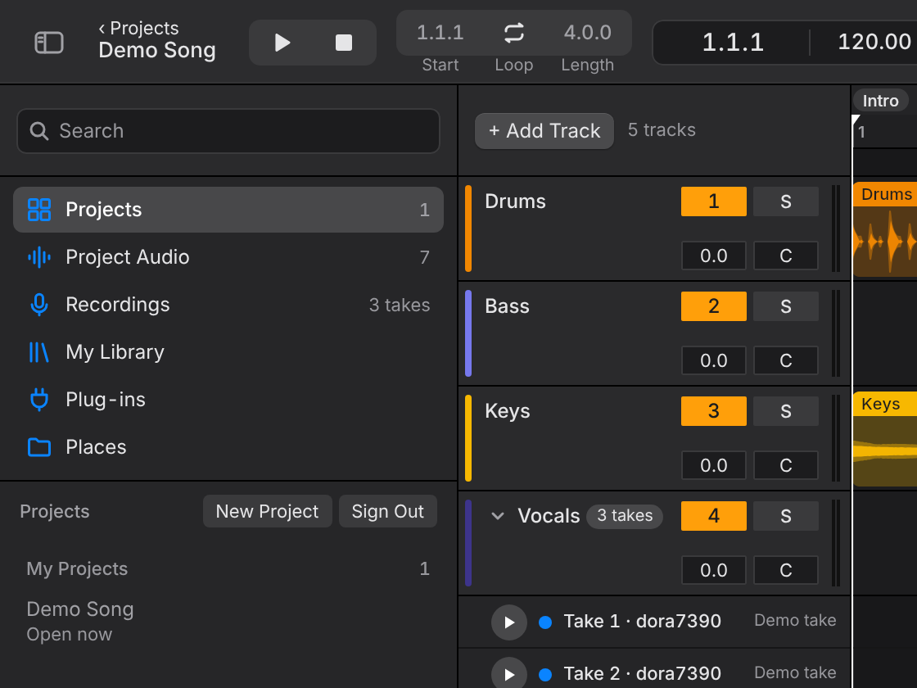Image resolution: width=917 pixels, height=688 pixels.
Task: Collapse the Vocals track takes chevron
Action: coord(498,516)
